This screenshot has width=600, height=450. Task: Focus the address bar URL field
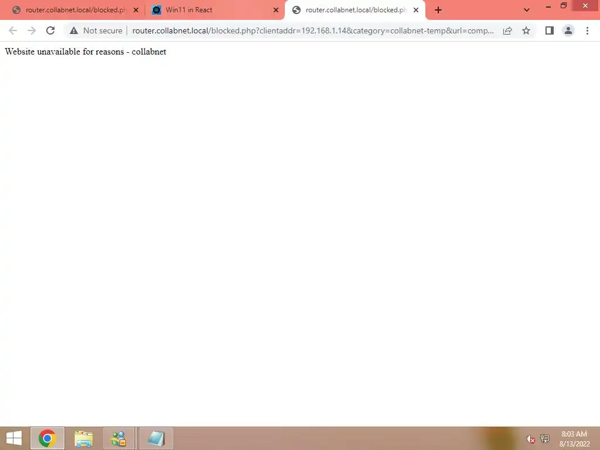(313, 30)
